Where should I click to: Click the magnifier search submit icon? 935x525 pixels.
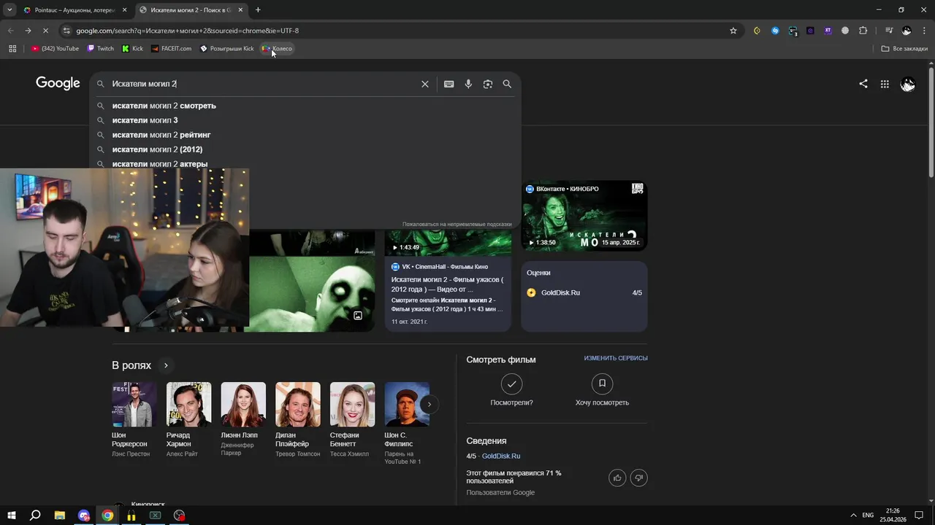[507, 84]
